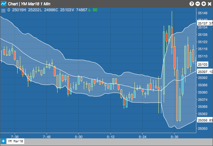Click the 25074 price axis label
The width and height of the screenshot is (213, 146).
pos(203,100)
